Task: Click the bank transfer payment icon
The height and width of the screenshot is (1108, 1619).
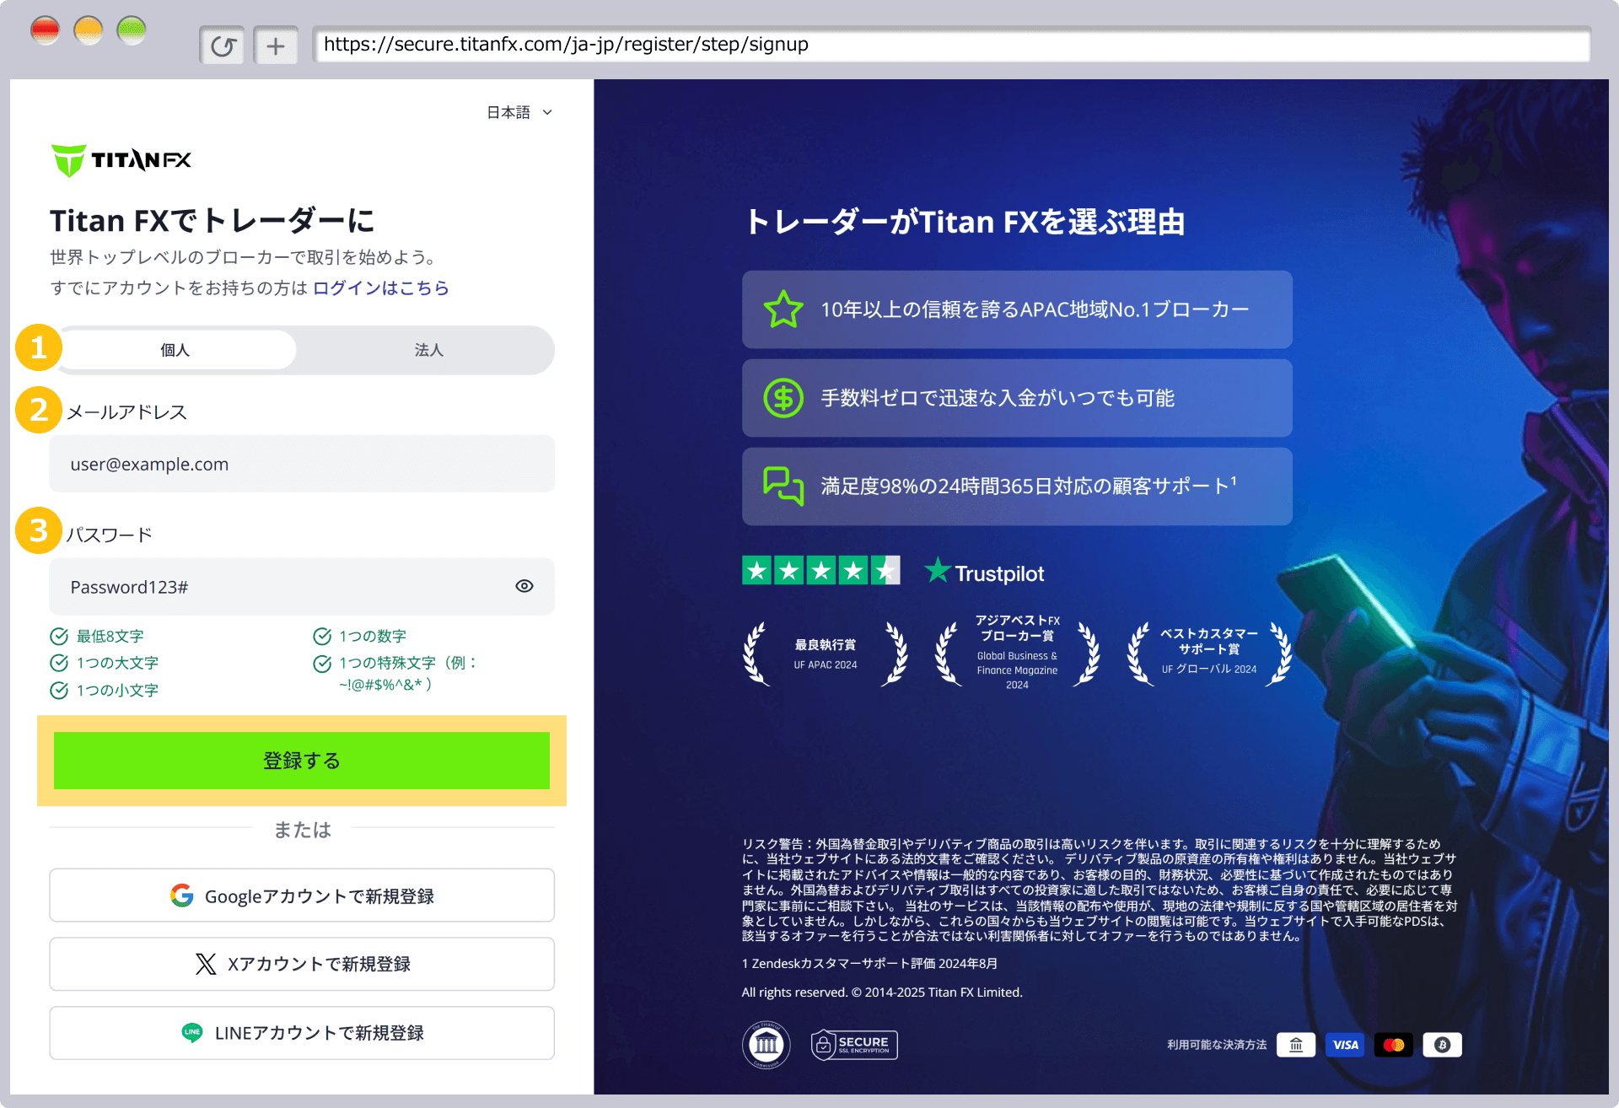Action: [x=1296, y=1045]
